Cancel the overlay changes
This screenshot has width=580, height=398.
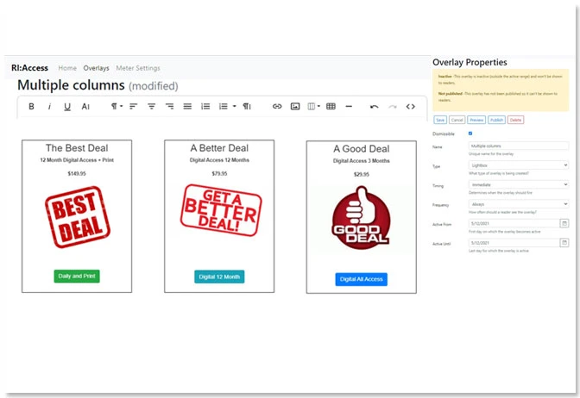coord(457,120)
